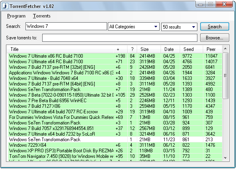Sort by the ? column header
The height and width of the screenshot is (169, 236).
132,49
